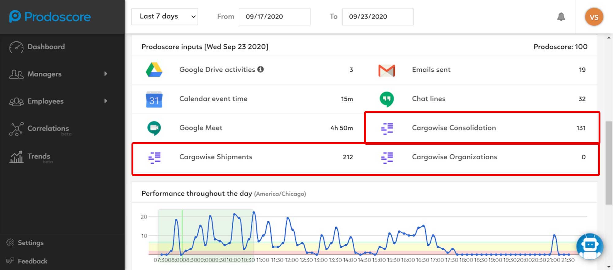Open the Feedback link
The height and width of the screenshot is (270, 613).
32,261
